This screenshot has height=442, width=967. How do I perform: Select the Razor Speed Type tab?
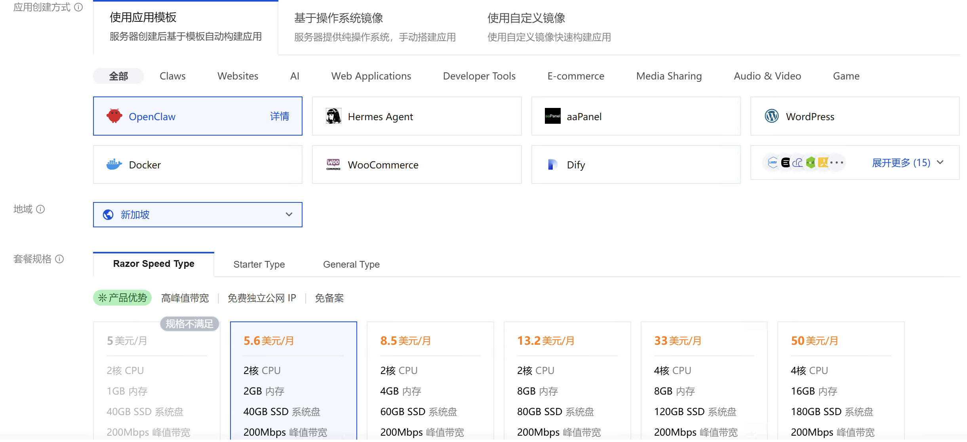(154, 264)
